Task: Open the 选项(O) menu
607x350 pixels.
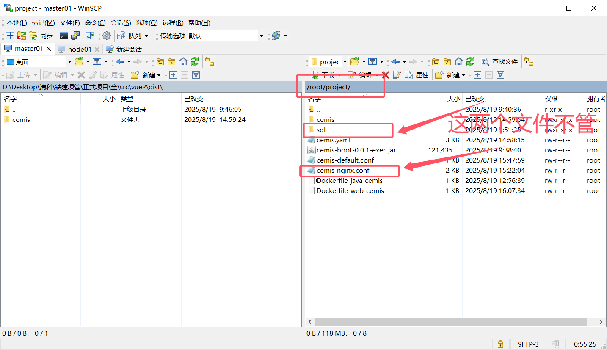Action: point(146,23)
